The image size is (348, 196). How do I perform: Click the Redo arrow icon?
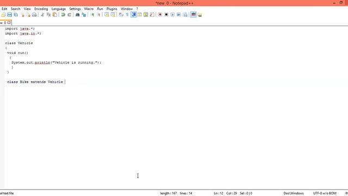69,15
